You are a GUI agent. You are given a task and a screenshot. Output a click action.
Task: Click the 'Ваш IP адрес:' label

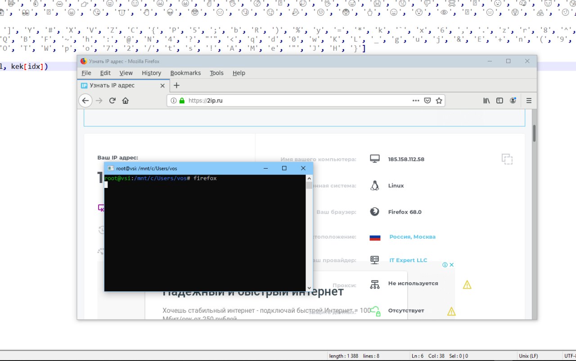pyautogui.click(x=117, y=158)
